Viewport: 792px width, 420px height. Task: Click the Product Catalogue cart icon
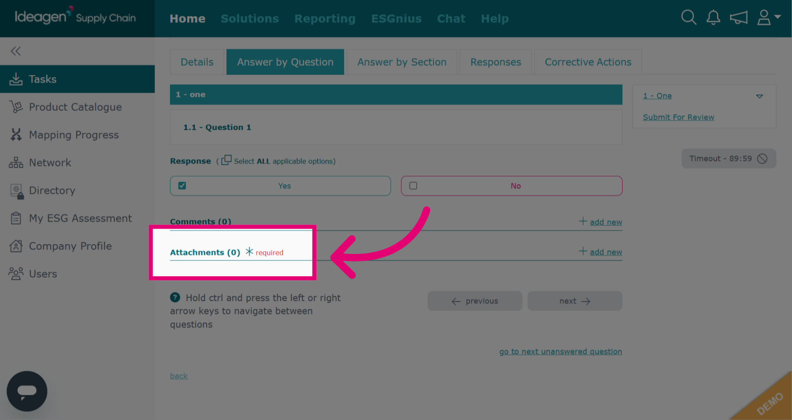(x=16, y=107)
